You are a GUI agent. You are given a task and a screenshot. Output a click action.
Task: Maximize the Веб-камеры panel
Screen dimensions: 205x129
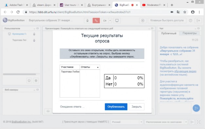38,90
